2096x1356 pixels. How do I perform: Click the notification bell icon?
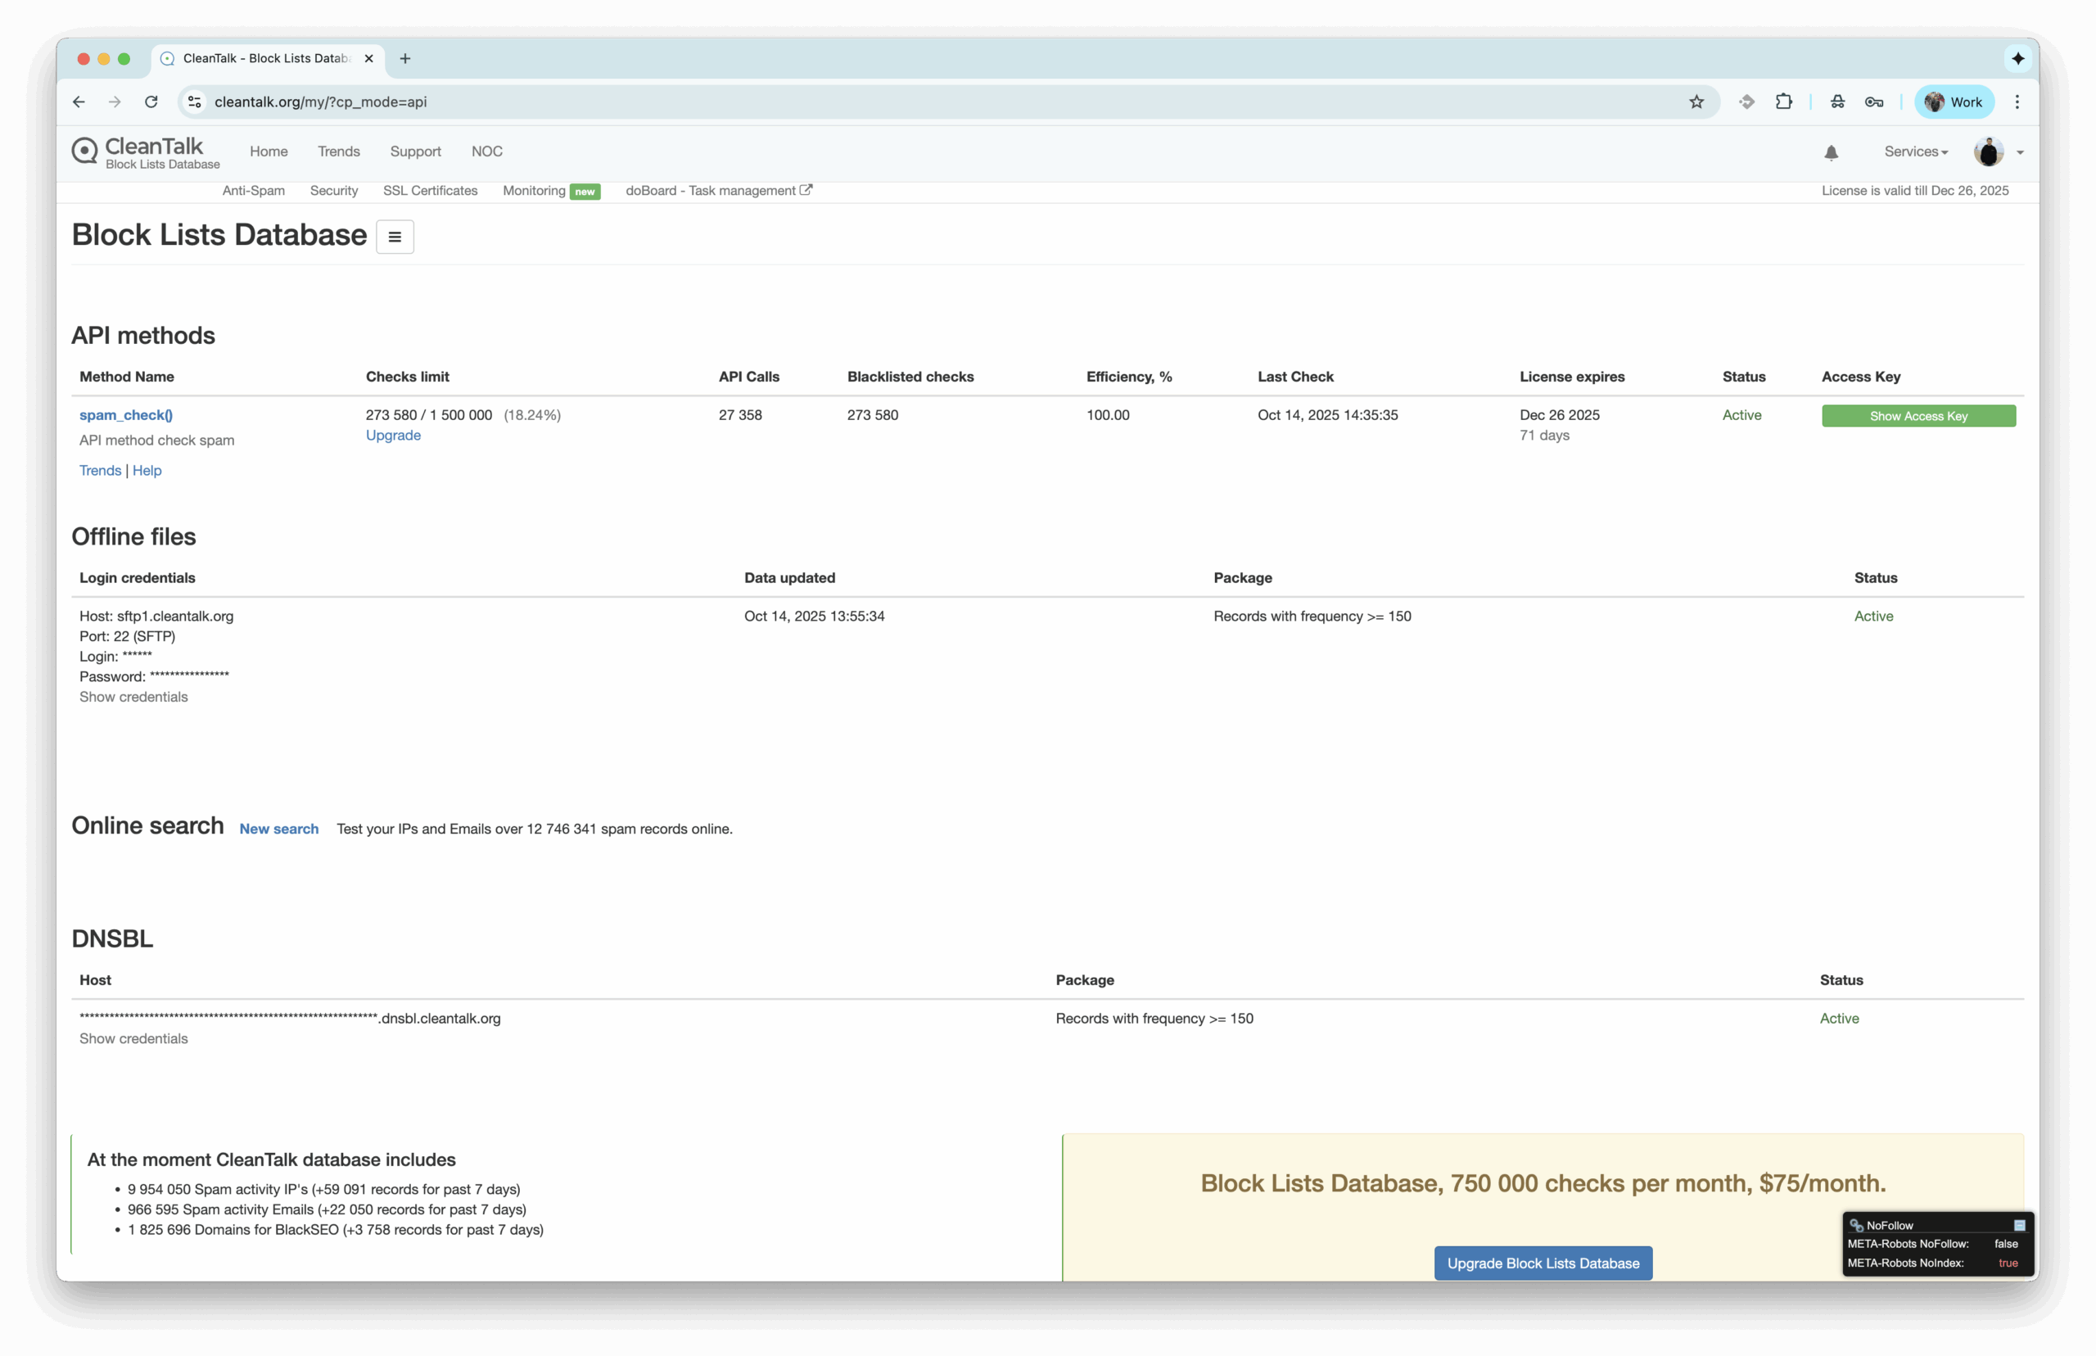pyautogui.click(x=1831, y=152)
